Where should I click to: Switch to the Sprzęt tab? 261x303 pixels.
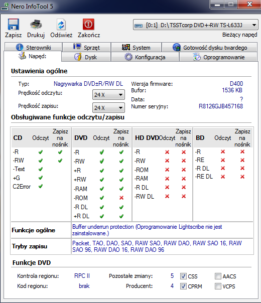coord(87,47)
